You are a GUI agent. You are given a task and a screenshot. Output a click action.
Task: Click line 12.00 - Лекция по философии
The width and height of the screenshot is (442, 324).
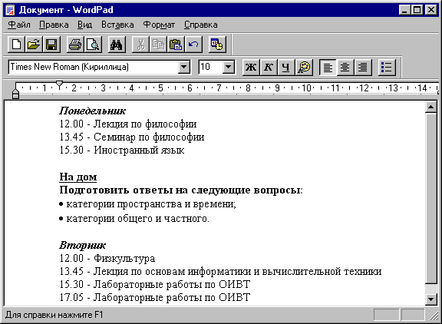(x=127, y=124)
